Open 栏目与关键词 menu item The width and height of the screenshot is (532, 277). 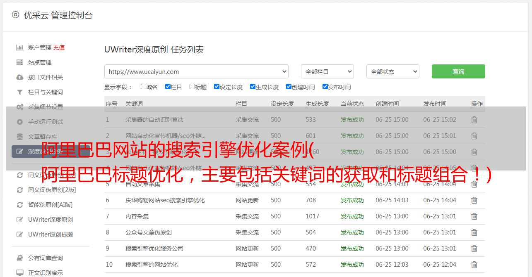point(46,92)
